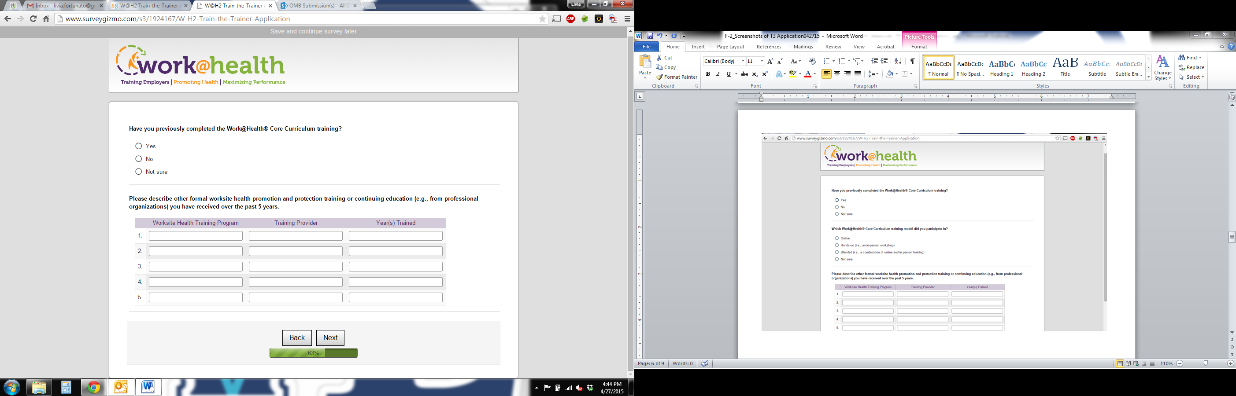Increase indent in Word Paragraph group

click(884, 61)
